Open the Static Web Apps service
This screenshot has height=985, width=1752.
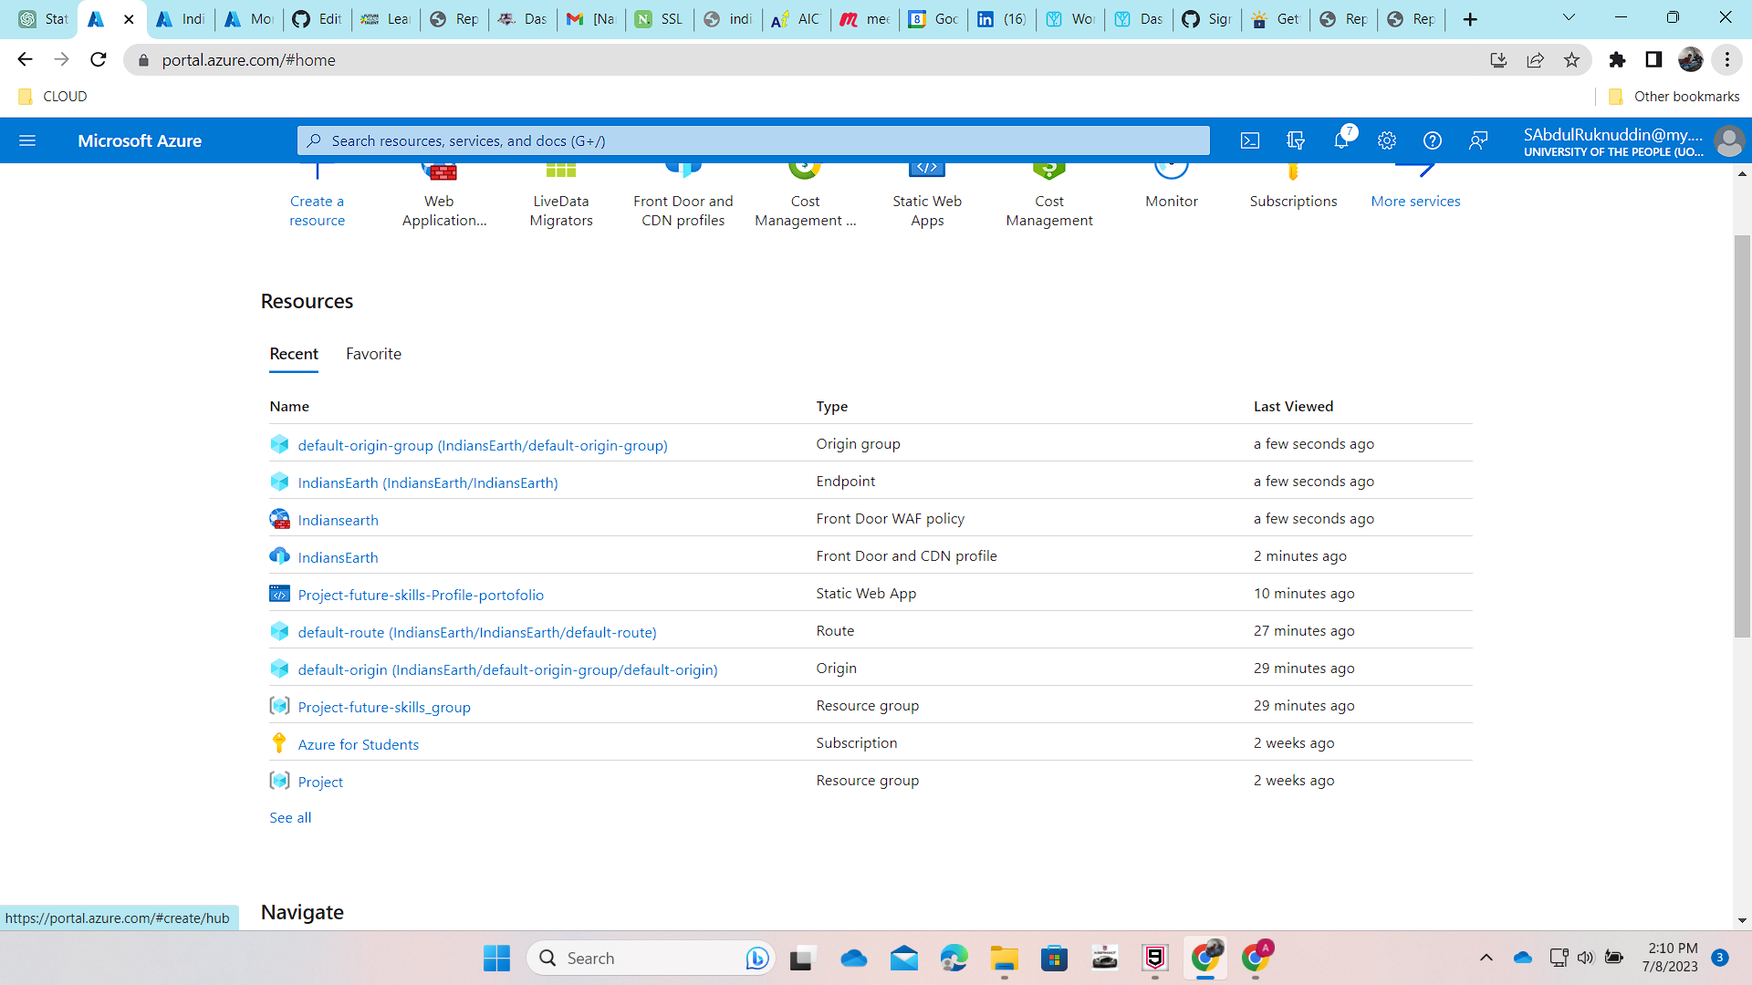(927, 182)
